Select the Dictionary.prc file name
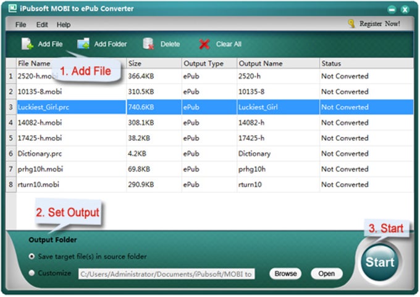This screenshot has width=420, height=297. [40, 153]
